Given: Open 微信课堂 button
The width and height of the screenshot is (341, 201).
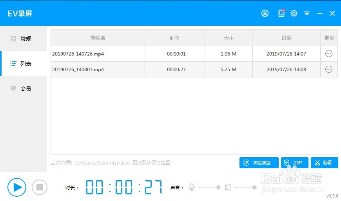Looking at the screenshot, I should click(259, 163).
